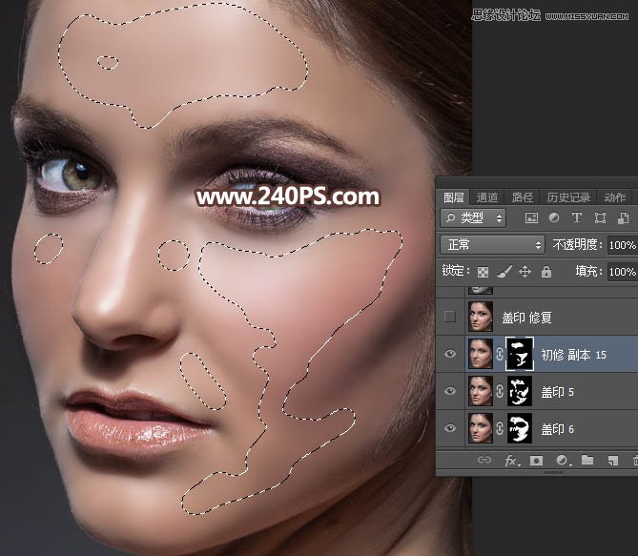Viewport: 638px width, 556px height.
Task: Filter layers by type (T) icon
Action: click(577, 218)
